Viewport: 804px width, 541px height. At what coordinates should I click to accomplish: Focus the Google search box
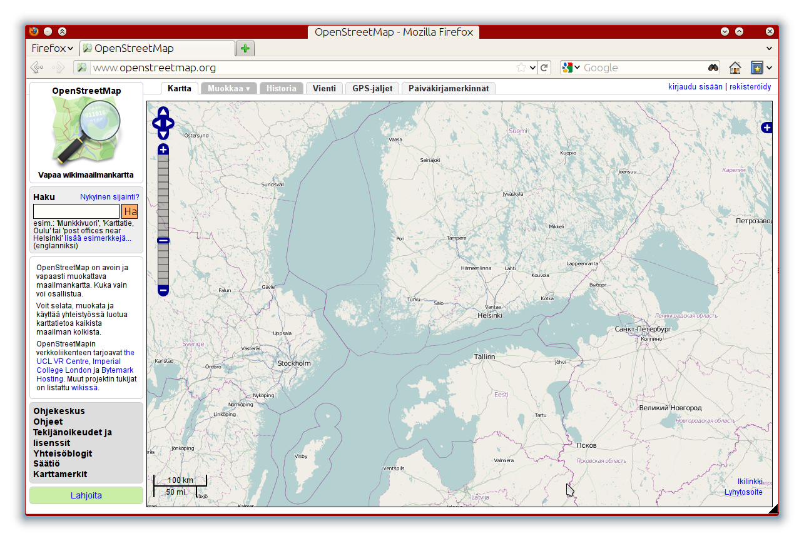644,68
